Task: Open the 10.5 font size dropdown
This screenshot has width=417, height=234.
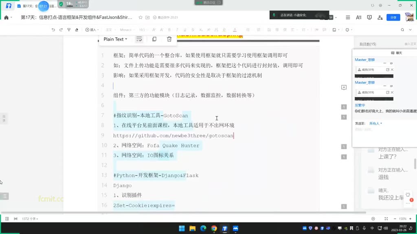Action: (143, 30)
